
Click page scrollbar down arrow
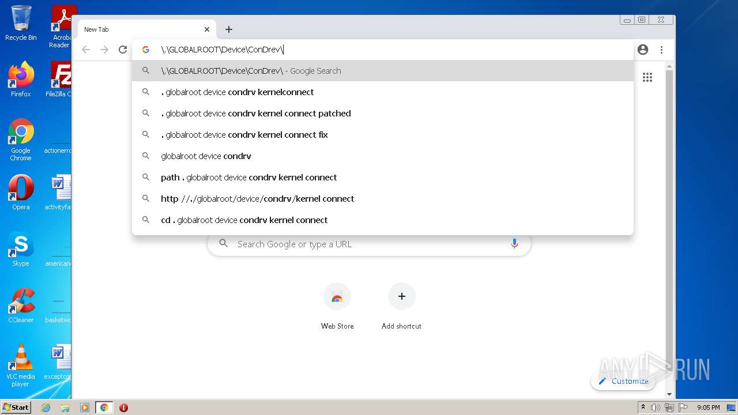coord(669,394)
